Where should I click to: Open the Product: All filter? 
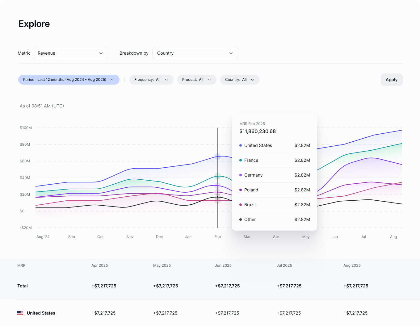click(197, 80)
